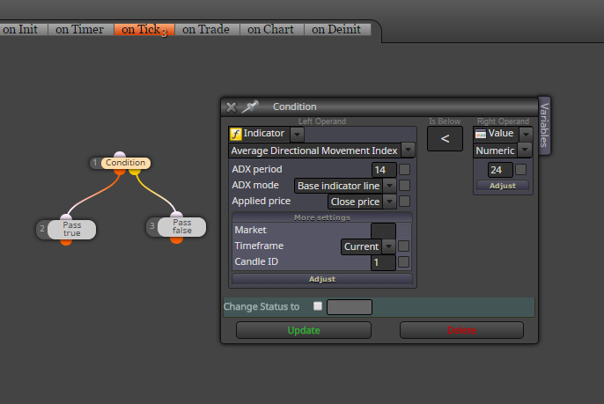This screenshot has width=604, height=404.
Task: Open ADX mode Base indicator line dropdown
Action: point(390,186)
